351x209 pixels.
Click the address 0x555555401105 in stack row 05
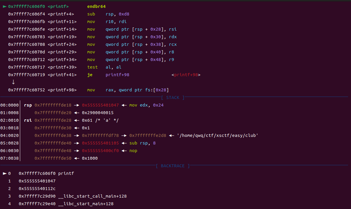[x=100, y=143]
